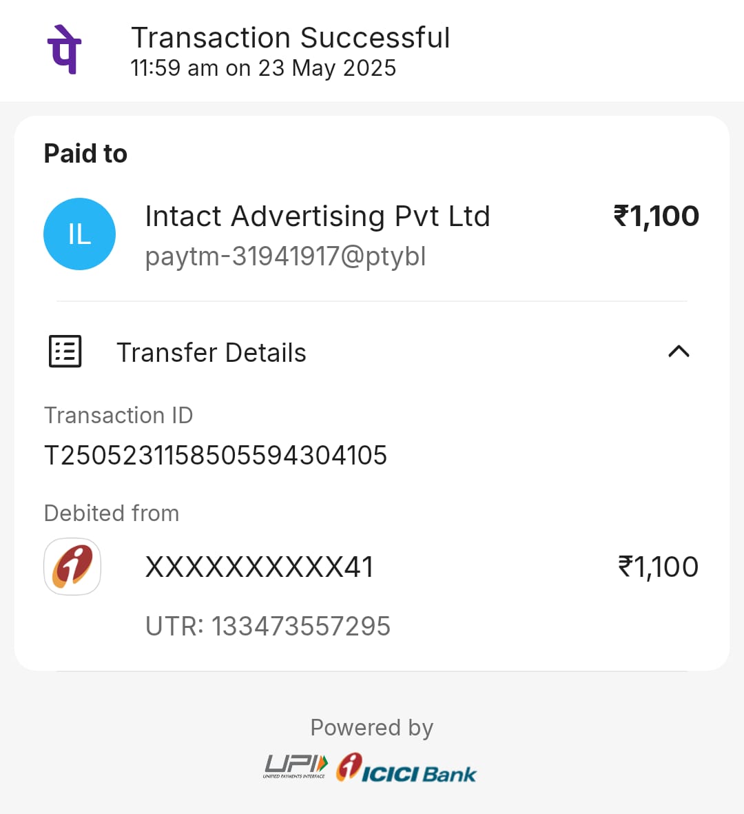Click the Transaction ID label
The width and height of the screenshot is (744, 814).
[x=118, y=416]
